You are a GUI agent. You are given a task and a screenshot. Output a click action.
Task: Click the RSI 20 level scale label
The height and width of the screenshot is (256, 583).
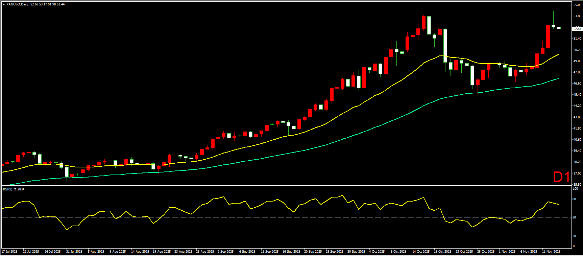574,236
